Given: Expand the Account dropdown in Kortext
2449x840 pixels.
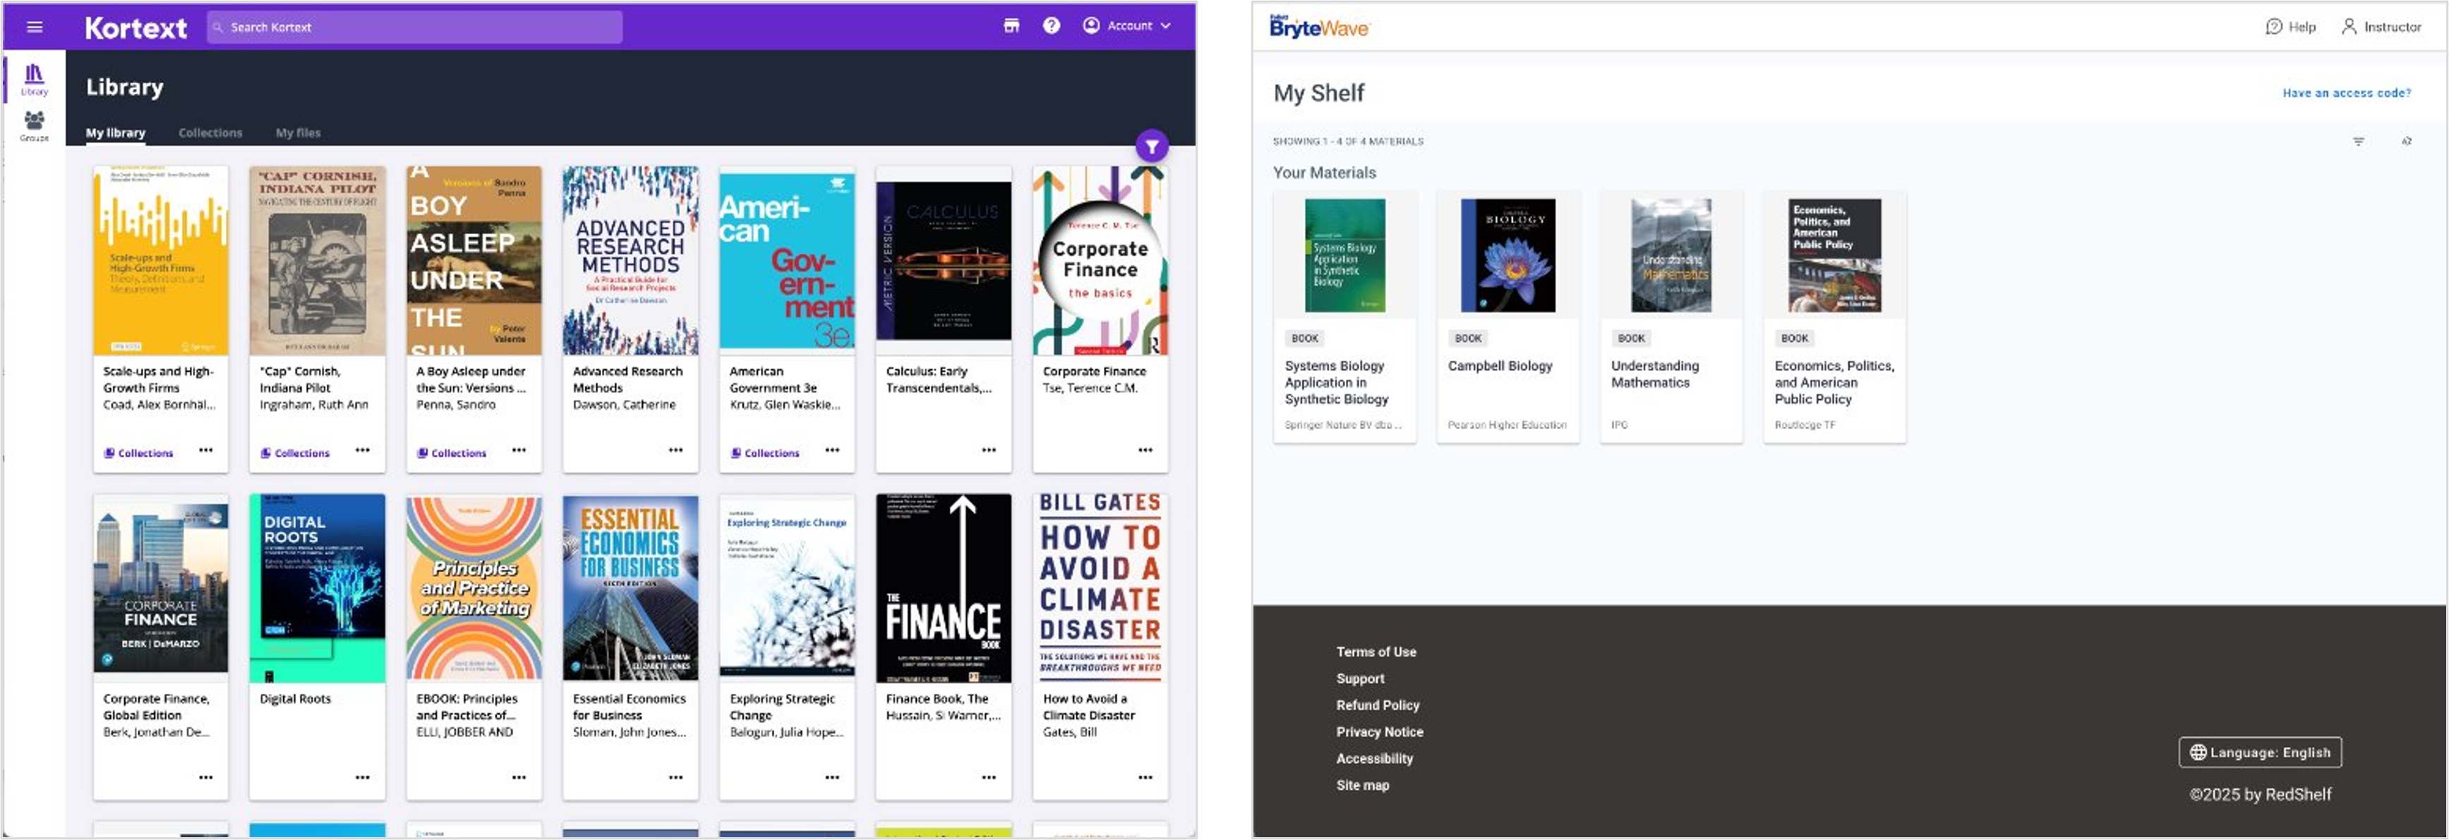Looking at the screenshot, I should point(1126,25).
